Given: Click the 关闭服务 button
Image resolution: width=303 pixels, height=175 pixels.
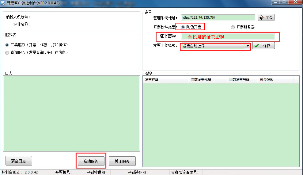Looking at the screenshot, I should coord(122,161).
